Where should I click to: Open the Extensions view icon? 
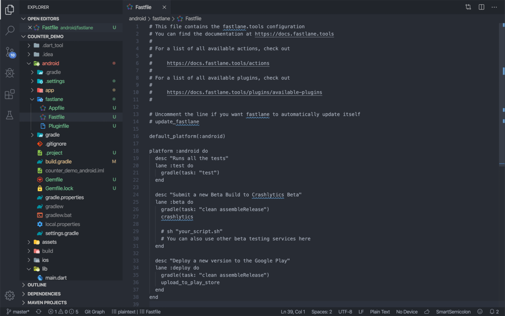[10, 94]
